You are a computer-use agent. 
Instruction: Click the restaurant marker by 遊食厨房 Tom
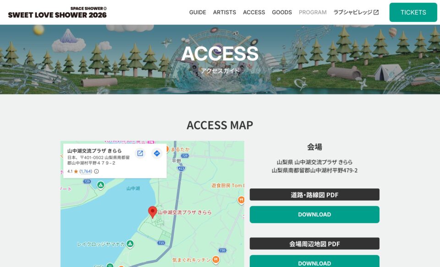coord(241,199)
